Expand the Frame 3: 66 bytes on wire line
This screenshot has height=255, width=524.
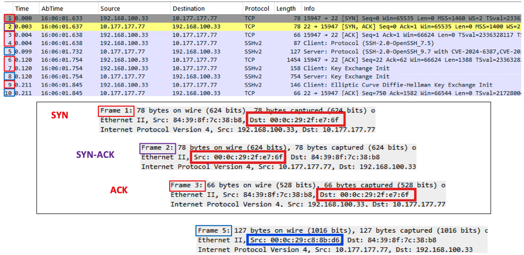point(308,185)
